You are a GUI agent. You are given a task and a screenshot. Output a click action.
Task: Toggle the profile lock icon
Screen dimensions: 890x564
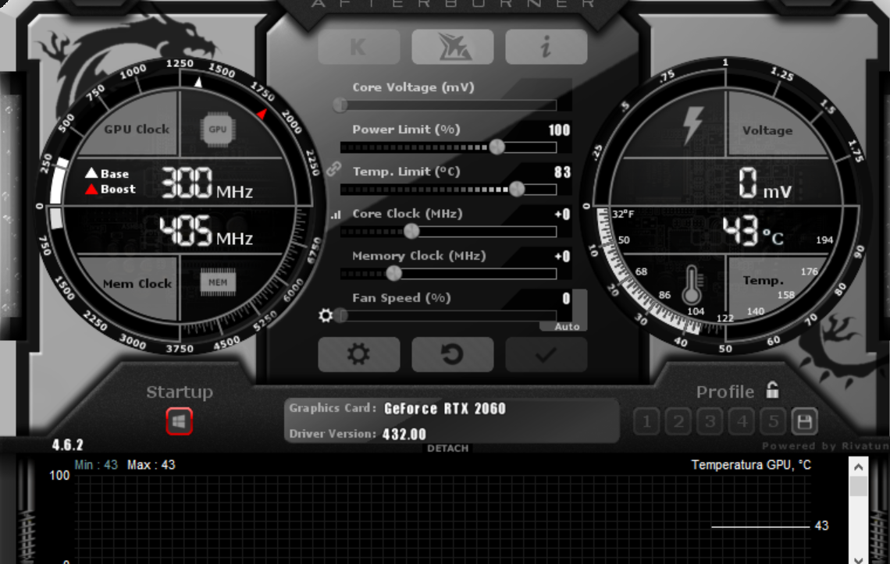tap(773, 390)
